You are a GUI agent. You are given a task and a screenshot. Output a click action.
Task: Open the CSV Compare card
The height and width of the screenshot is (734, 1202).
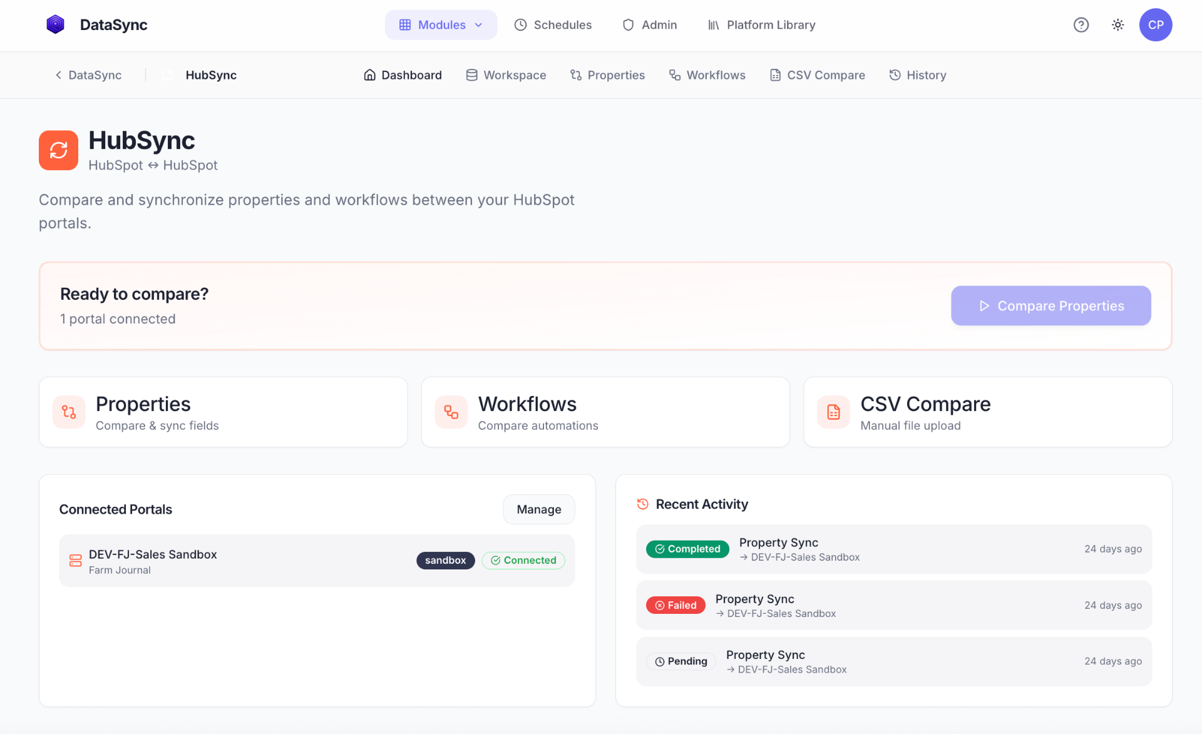(x=988, y=412)
